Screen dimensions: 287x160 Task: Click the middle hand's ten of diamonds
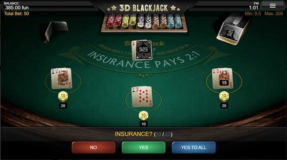point(143,97)
